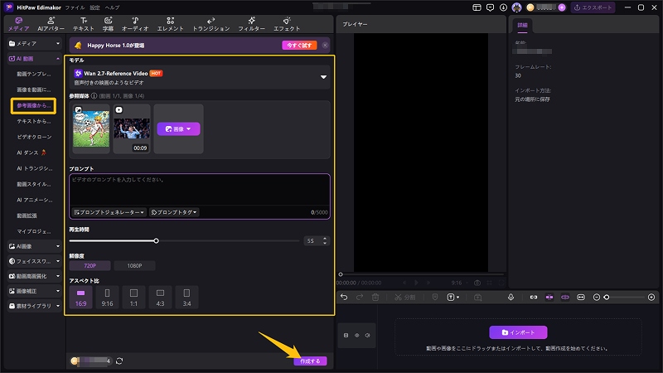Select the 4:3 aspect ratio
This screenshot has height=373, width=663.
point(160,298)
